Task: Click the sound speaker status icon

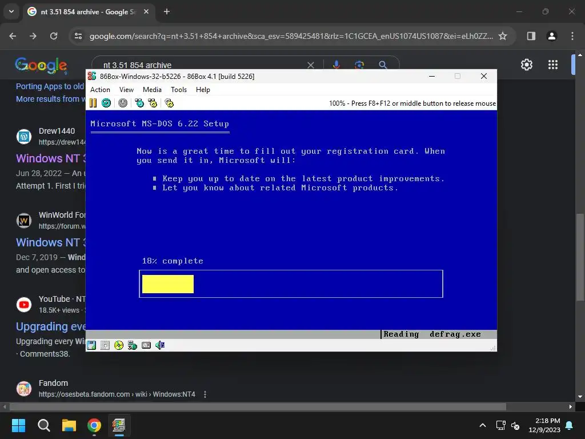Action: [x=160, y=345]
